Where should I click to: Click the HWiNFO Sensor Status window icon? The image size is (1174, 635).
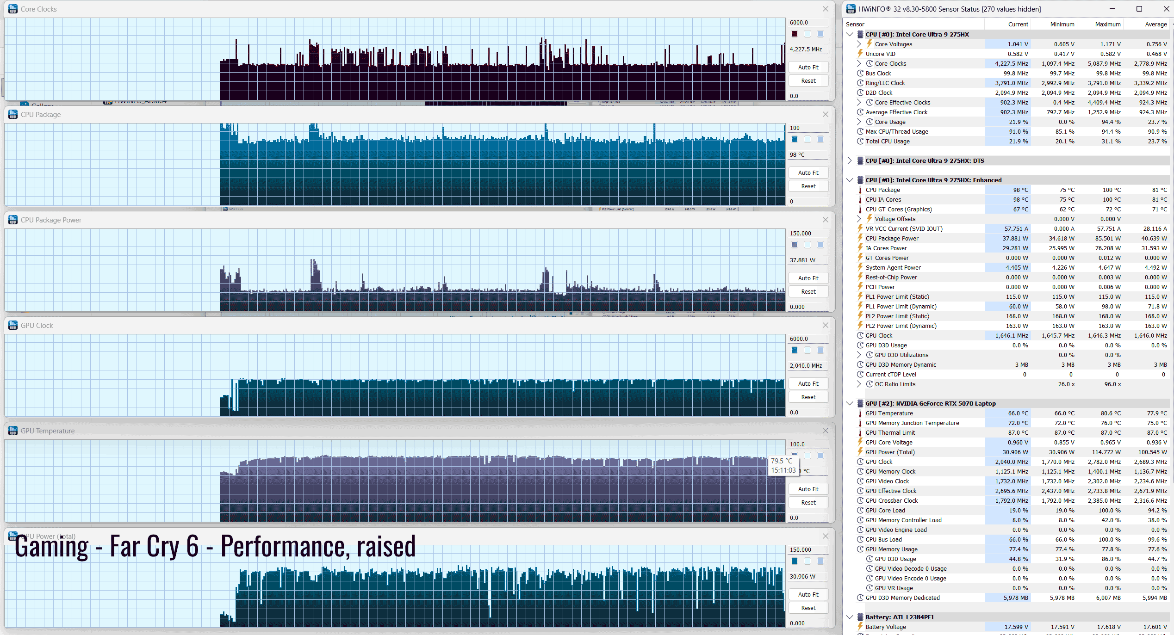click(851, 9)
